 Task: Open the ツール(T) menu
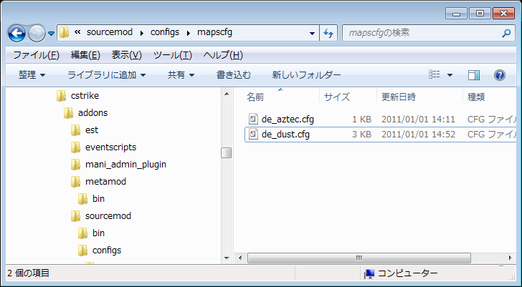click(x=172, y=55)
